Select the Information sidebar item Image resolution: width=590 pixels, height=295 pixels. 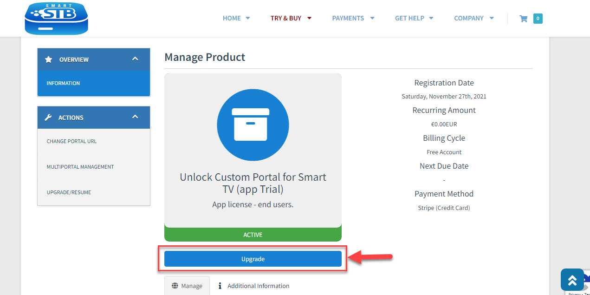[63, 83]
